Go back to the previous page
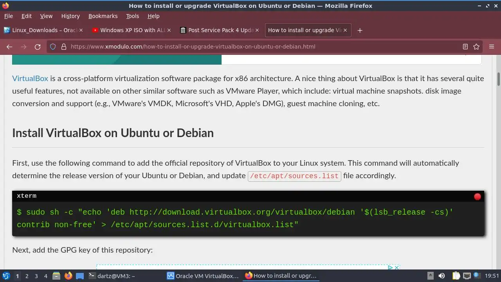Screen dimensions: 501x282 tap(9, 47)
